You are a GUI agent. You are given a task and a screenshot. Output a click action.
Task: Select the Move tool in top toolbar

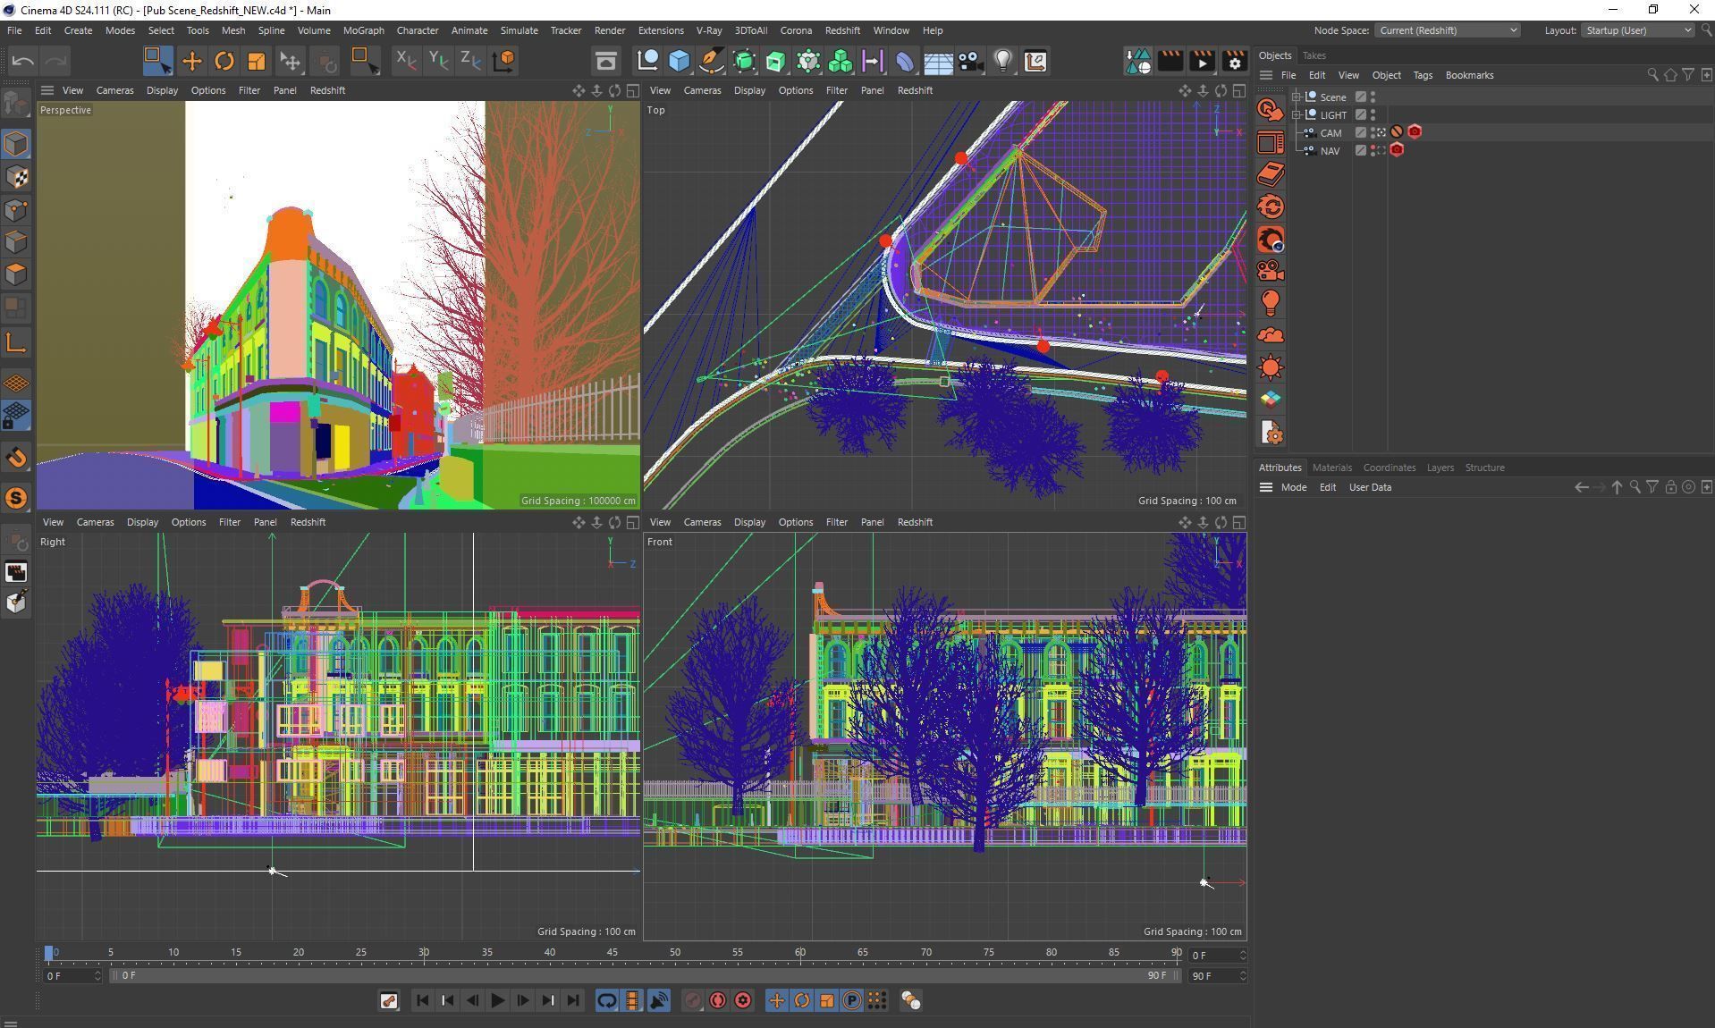(191, 61)
